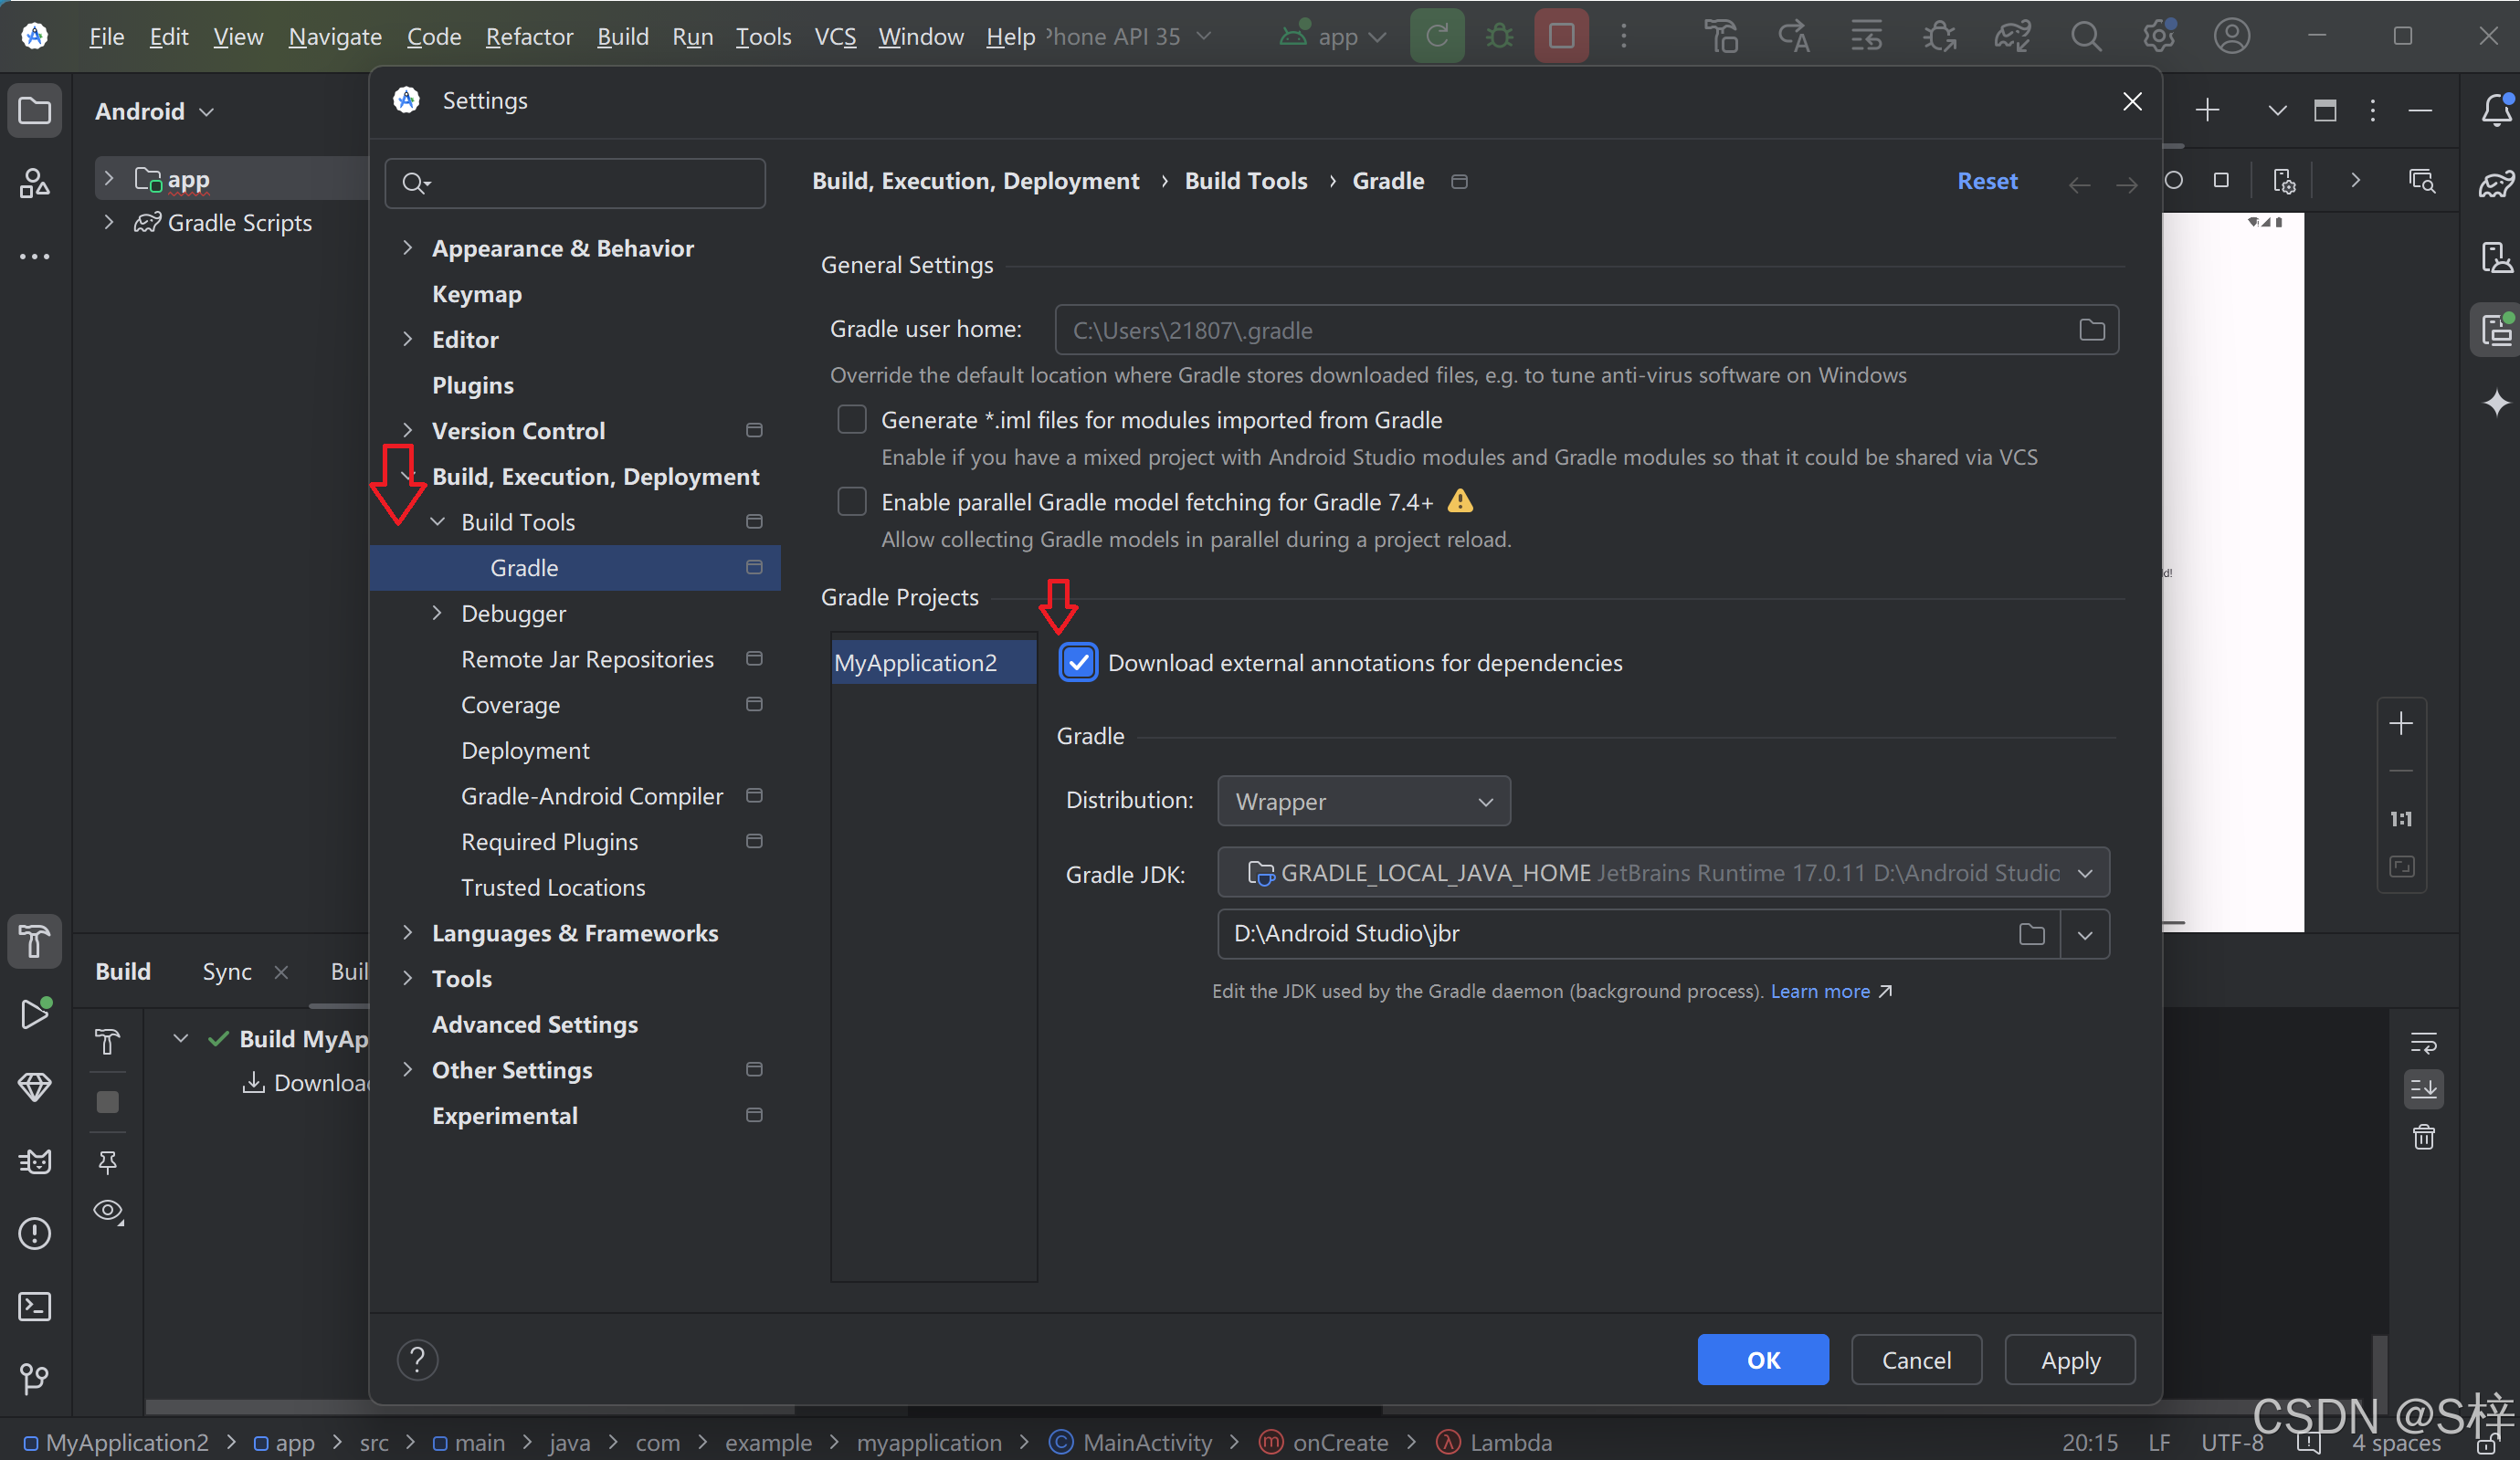Open Gemini sparkle icon on right sidebar
Viewport: 2520px width, 1460px height.
2496,403
